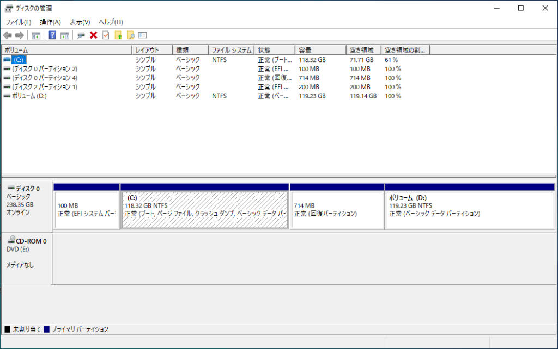This screenshot has width=558, height=349.
Task: Open the ファイル(F) menu
Action: pyautogui.click(x=19, y=22)
